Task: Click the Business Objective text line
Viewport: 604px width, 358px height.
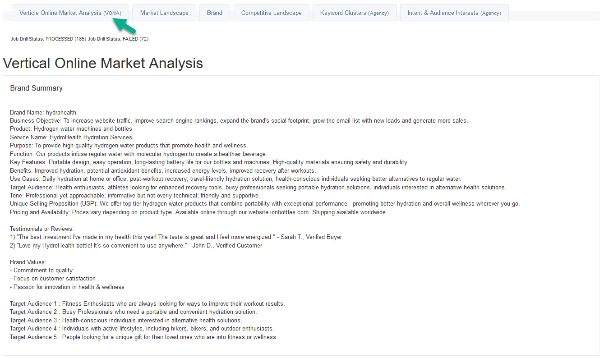Action: (x=239, y=120)
